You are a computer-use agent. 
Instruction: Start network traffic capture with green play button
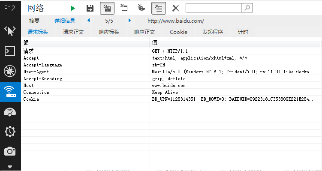pos(73,9)
